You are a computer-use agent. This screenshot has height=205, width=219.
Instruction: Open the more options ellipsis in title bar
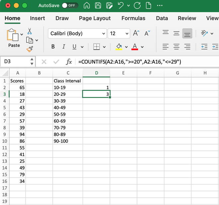(160, 6)
